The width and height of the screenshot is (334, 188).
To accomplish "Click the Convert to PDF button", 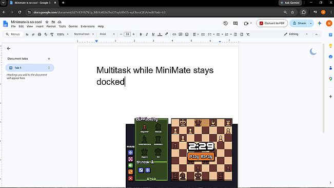I will click(x=272, y=23).
